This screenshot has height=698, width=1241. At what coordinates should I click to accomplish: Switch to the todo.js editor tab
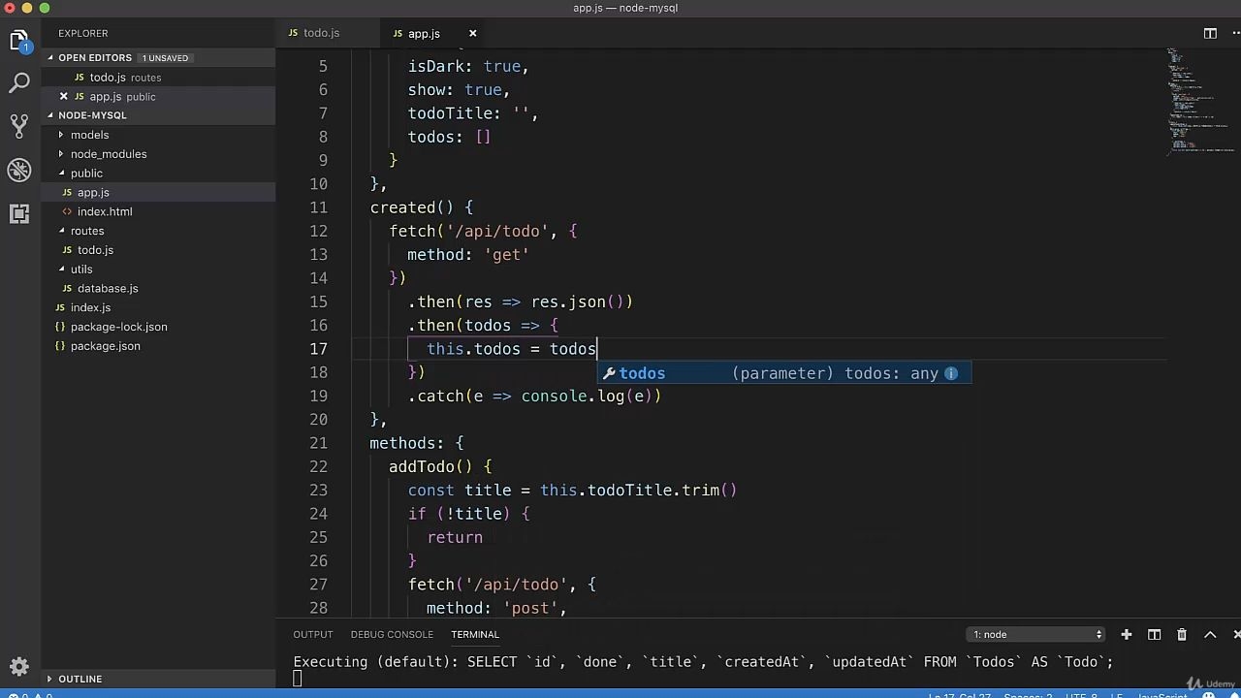pyautogui.click(x=321, y=33)
